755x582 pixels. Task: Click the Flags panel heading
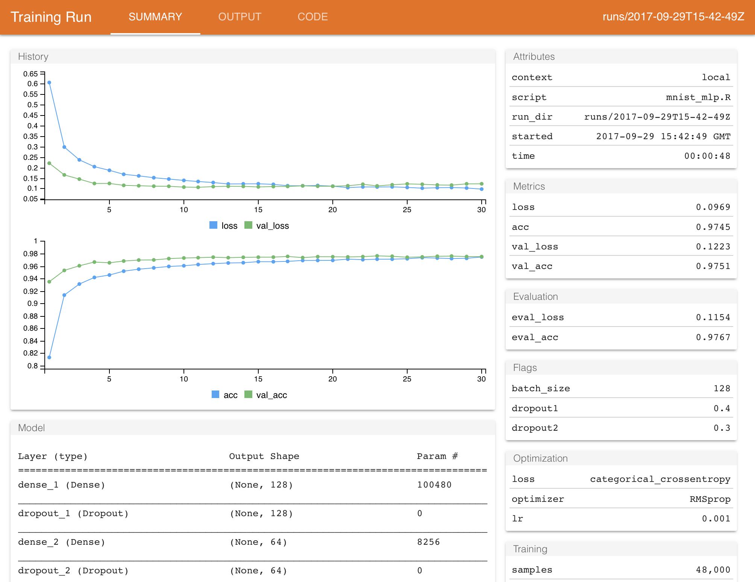coord(525,368)
